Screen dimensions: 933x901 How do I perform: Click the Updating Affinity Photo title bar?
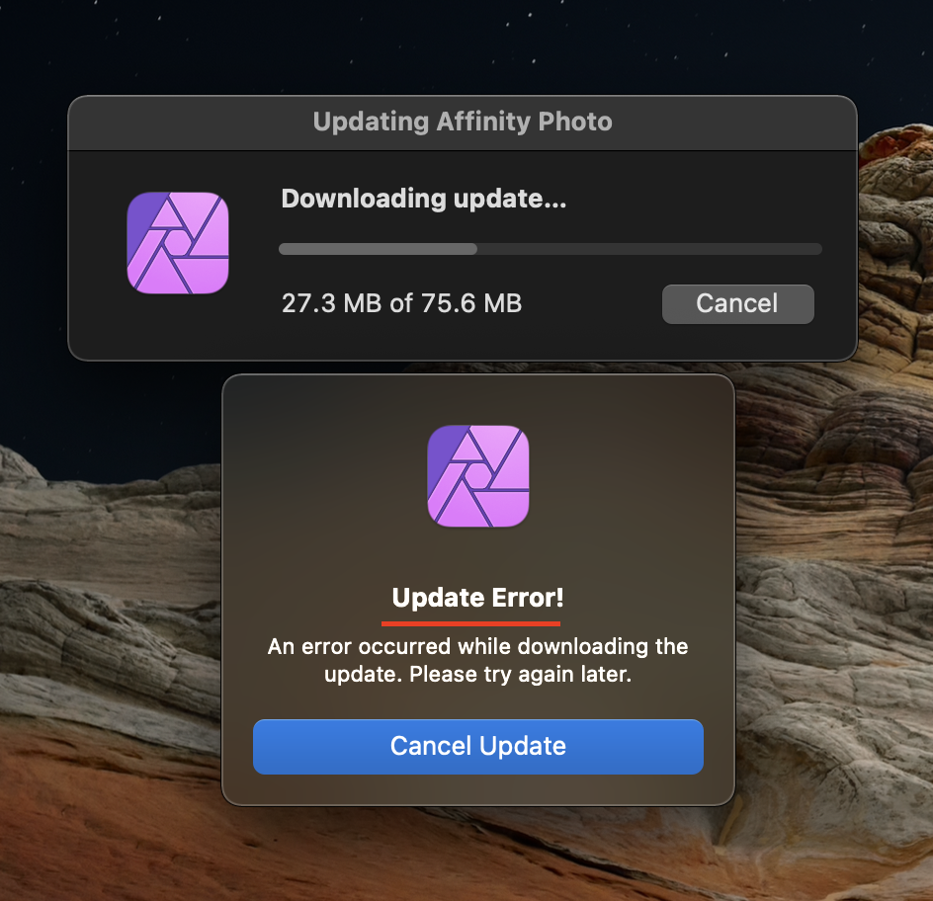tap(463, 123)
